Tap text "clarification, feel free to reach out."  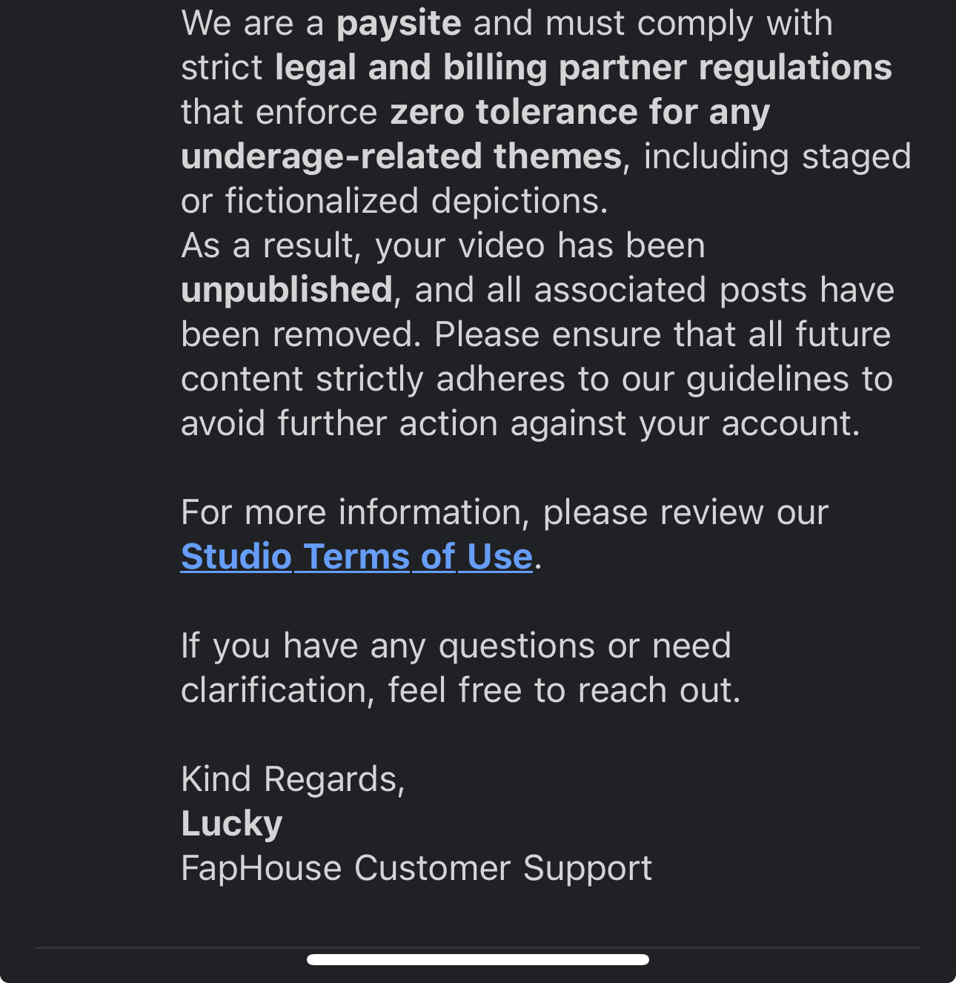tap(461, 690)
